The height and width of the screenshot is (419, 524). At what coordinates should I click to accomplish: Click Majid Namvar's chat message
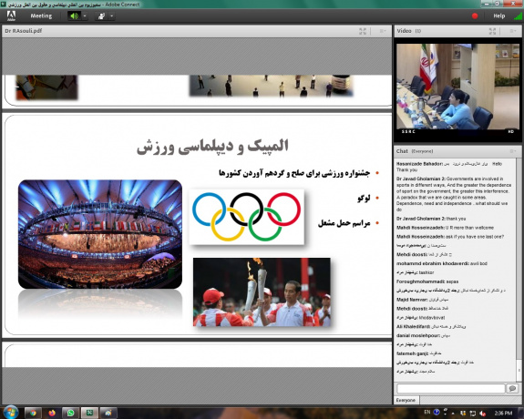pos(423,300)
